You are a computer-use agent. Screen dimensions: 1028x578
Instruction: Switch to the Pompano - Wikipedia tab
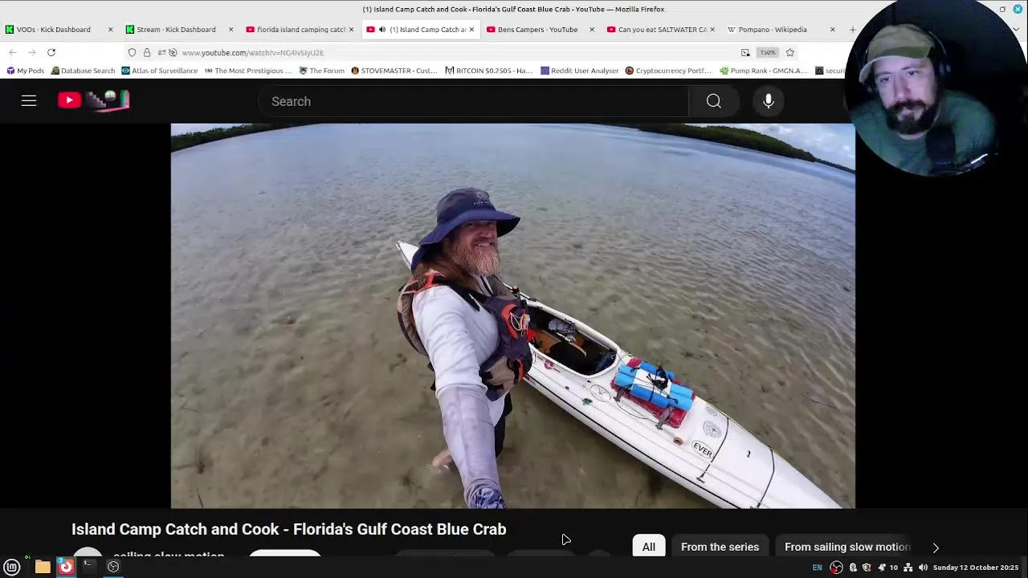[773, 30]
